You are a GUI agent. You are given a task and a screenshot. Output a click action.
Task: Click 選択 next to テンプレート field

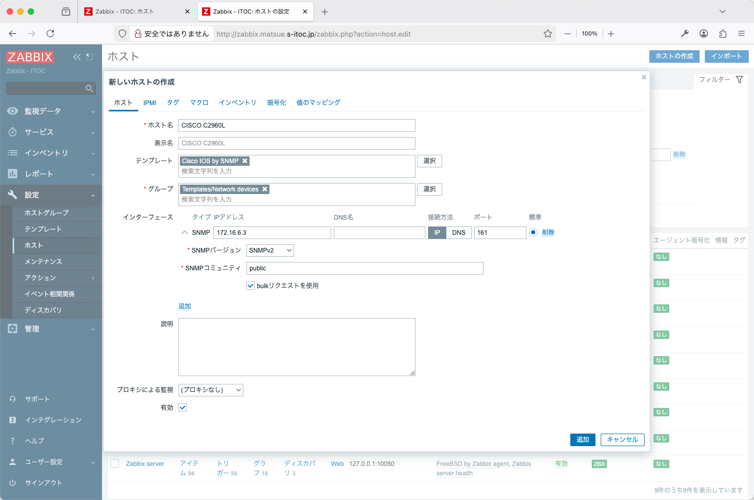430,161
